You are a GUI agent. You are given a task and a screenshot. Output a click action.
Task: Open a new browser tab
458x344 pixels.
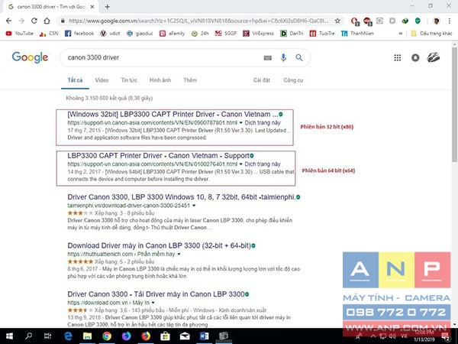click(x=107, y=7)
